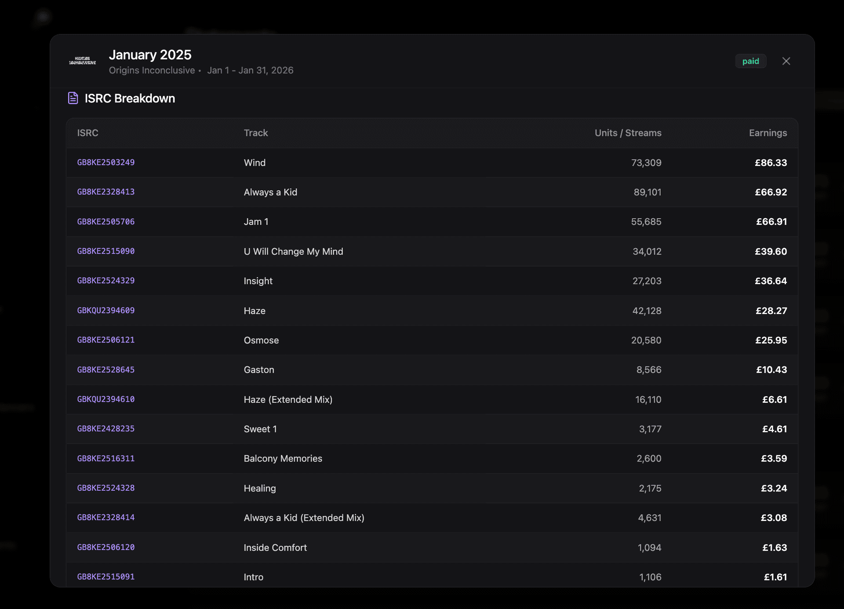Viewport: 844px width, 609px height.
Task: Select the Insight track name
Action: [258, 281]
